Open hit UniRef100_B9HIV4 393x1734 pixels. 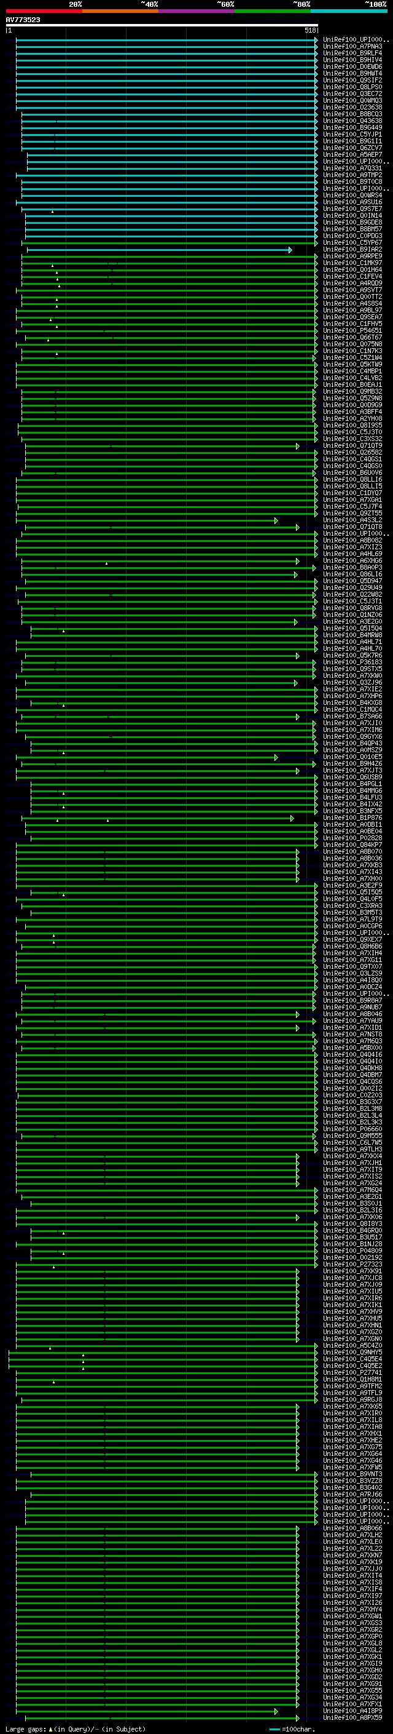[x=352, y=60]
